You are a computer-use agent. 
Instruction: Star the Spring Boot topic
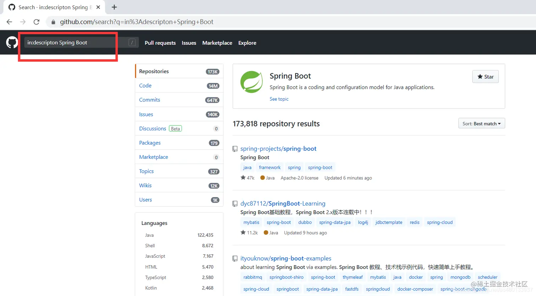485,77
